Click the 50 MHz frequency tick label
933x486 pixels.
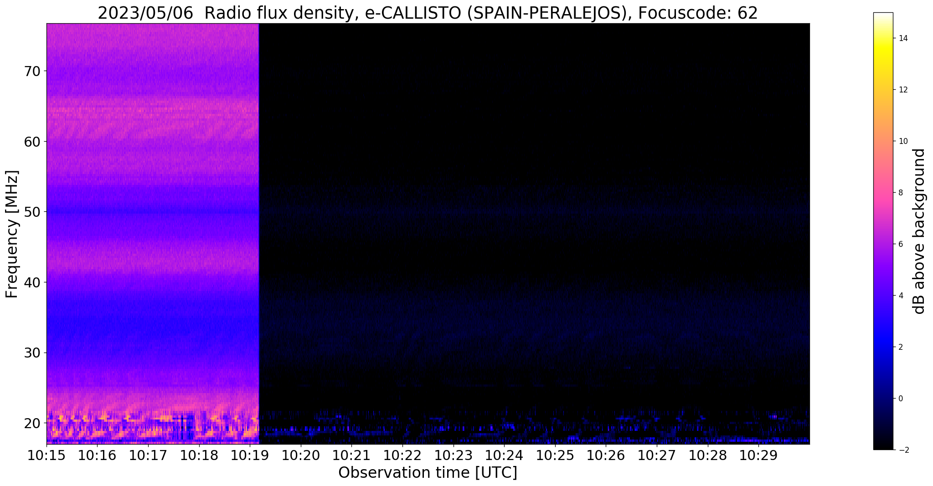[x=32, y=212]
